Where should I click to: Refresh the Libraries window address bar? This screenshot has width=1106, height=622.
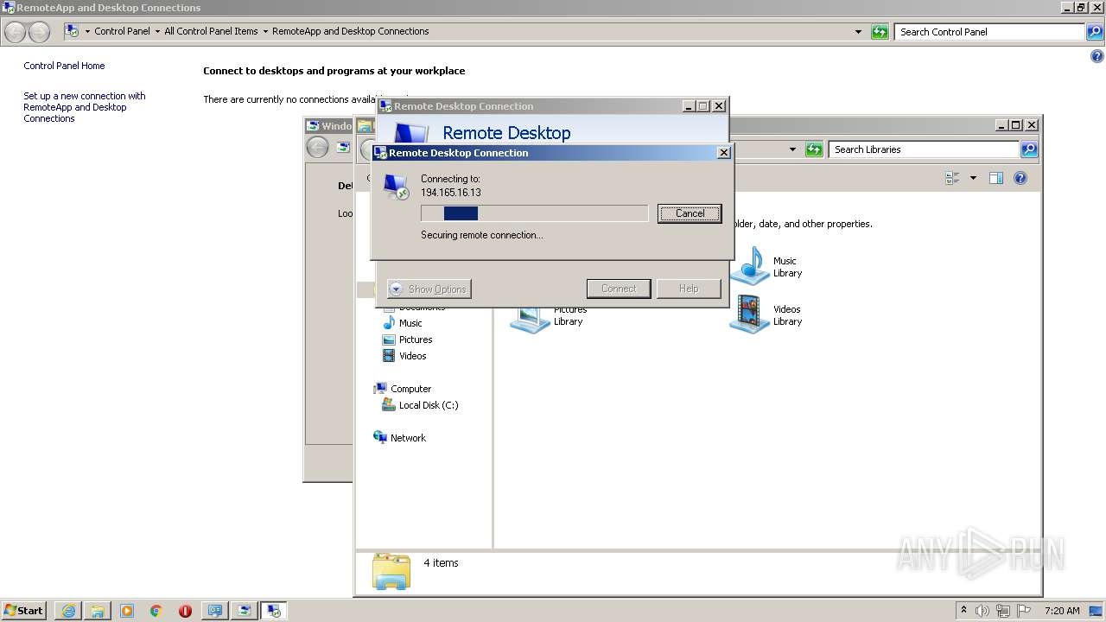tap(814, 149)
